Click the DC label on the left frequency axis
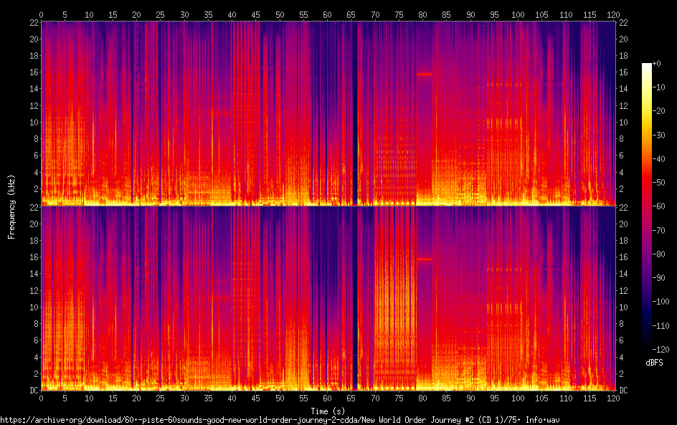The image size is (677, 425). [x=34, y=391]
